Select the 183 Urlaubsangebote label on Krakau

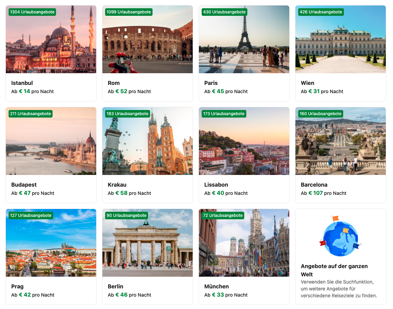pyautogui.click(x=127, y=114)
